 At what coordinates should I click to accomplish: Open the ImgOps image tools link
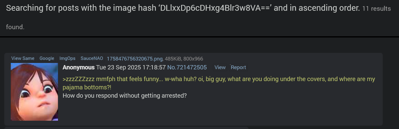tap(67, 58)
